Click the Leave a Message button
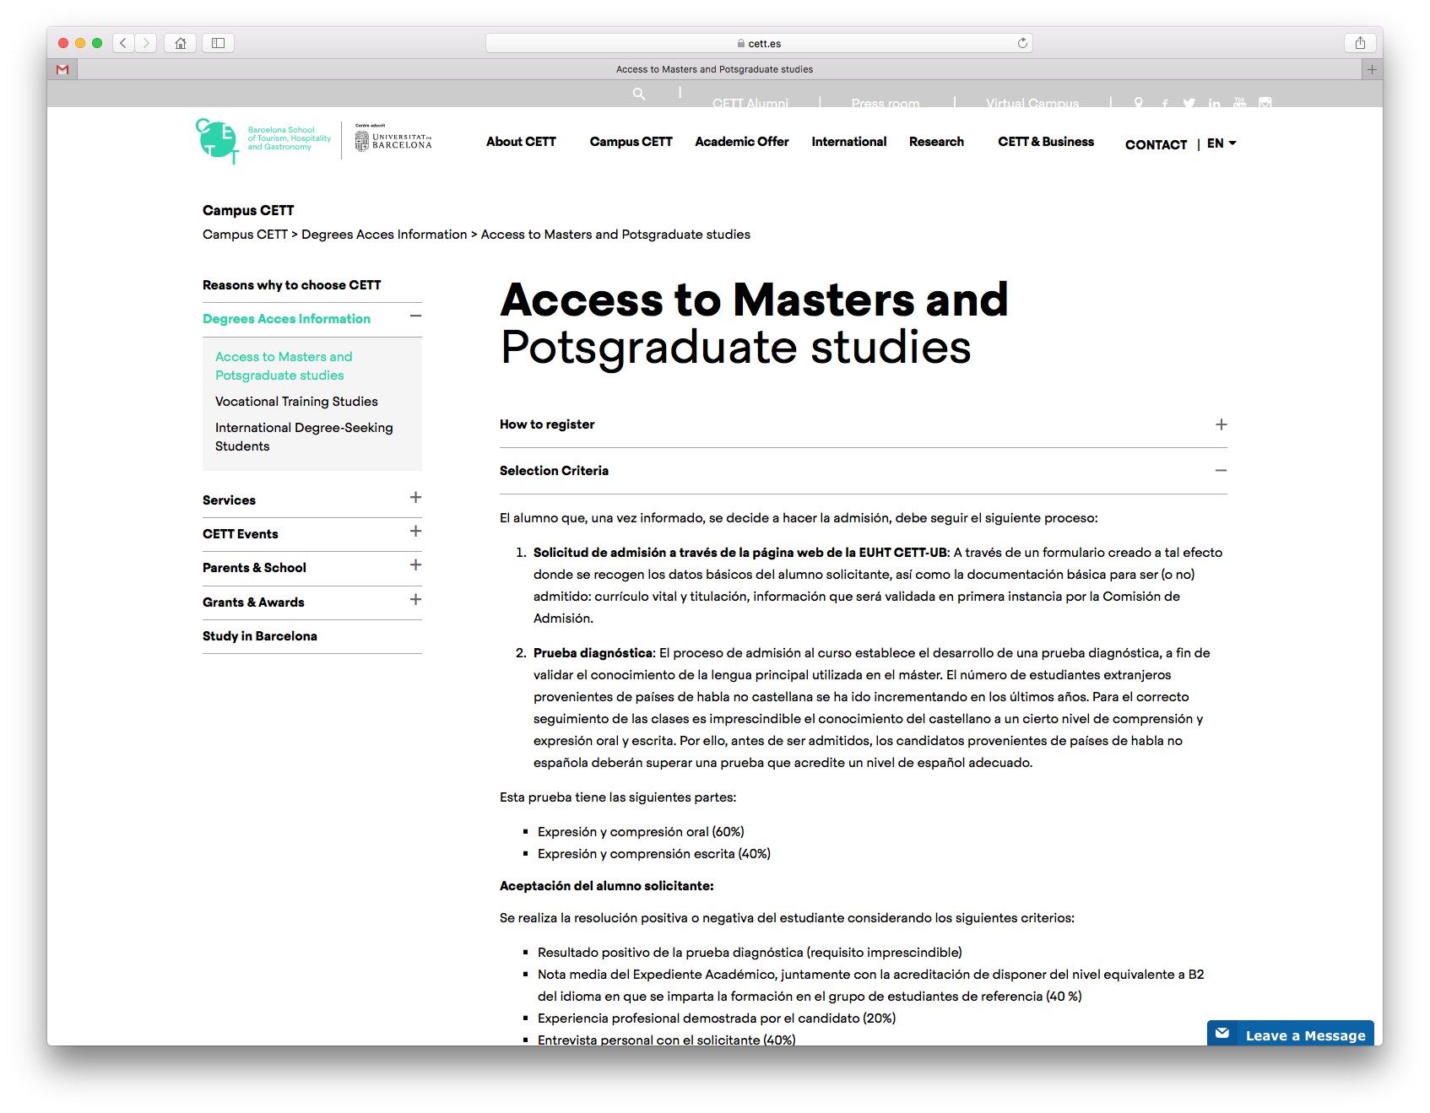This screenshot has height=1113, width=1430. coord(1291,1035)
